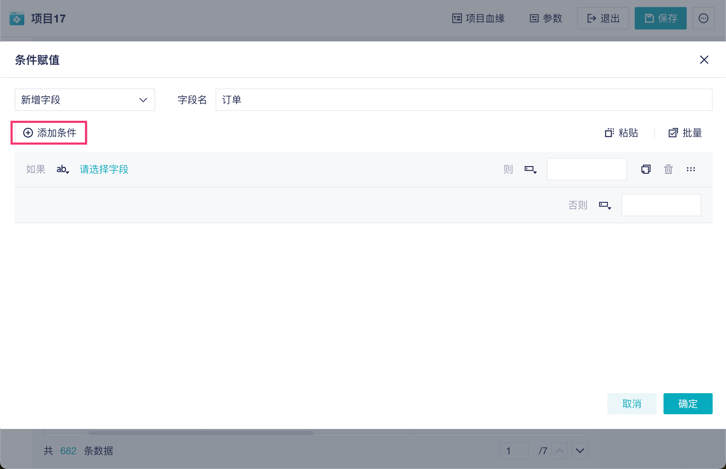726x469 pixels.
Task: Open the 新增字段 dropdown
Action: (85, 100)
